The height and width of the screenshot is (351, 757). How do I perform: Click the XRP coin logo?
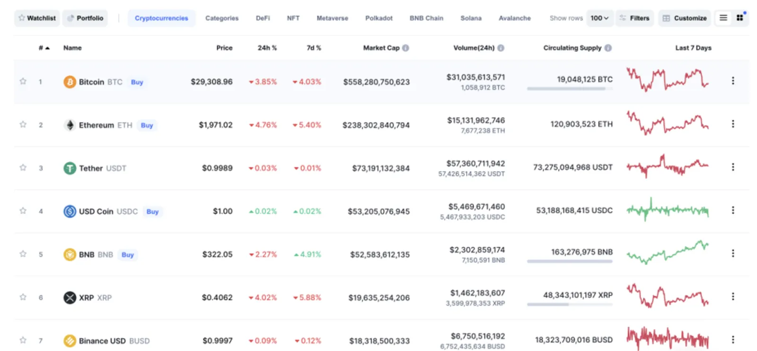[x=70, y=298]
